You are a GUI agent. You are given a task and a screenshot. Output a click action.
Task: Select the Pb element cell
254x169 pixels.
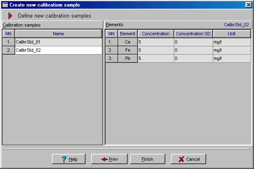(128, 58)
